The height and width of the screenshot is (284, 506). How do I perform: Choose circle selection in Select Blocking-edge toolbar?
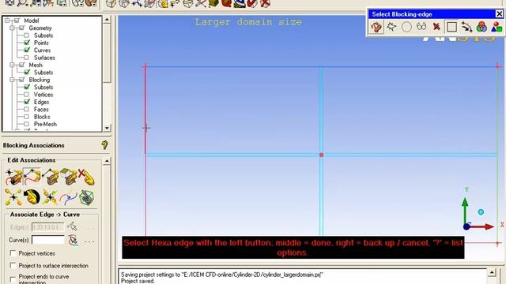click(x=406, y=27)
